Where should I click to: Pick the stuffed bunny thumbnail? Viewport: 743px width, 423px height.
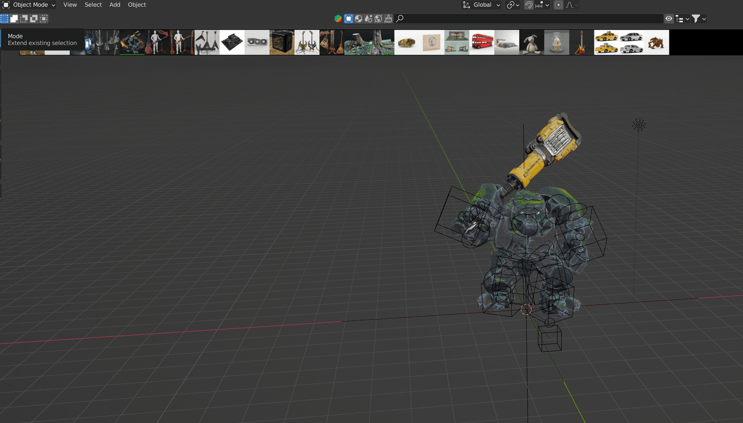[x=531, y=42]
